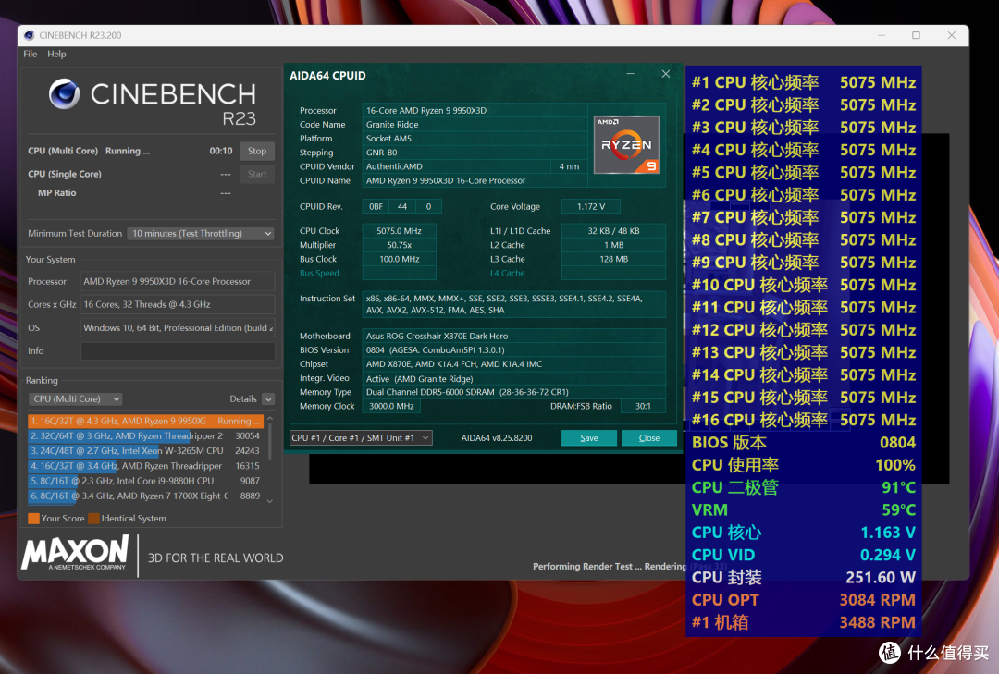Click the CPU package 251.60 W overlay row
Image resolution: width=999 pixels, height=674 pixels.
[x=804, y=578]
